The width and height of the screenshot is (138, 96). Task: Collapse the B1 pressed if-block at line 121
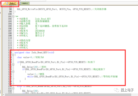click(x=13, y=64)
